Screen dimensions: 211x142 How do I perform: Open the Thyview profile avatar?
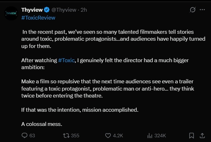[x=11, y=13]
